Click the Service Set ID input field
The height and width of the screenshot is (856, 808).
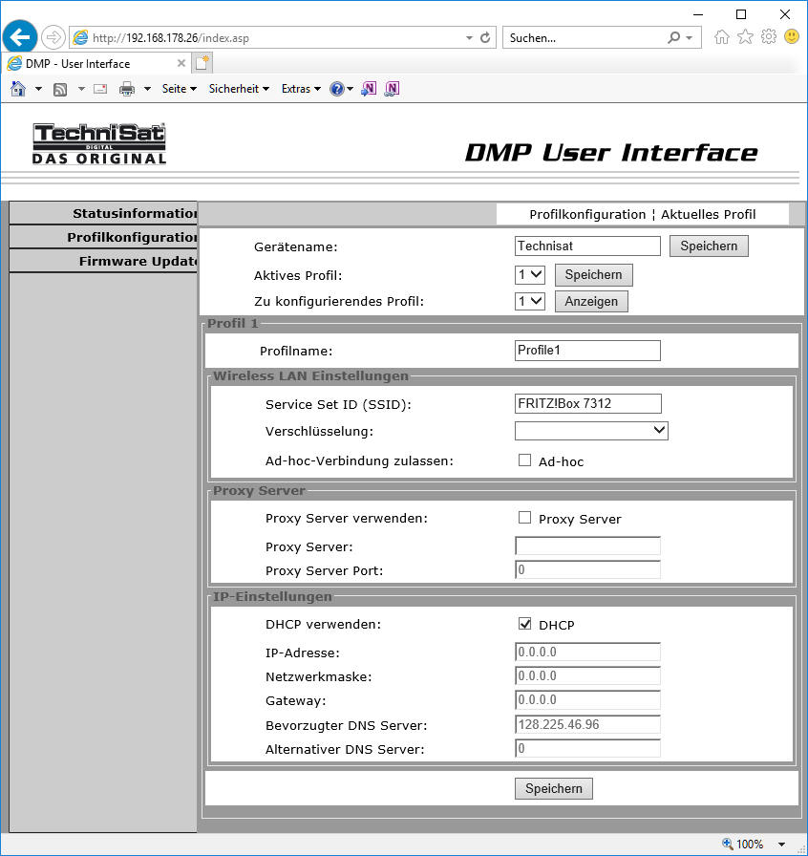(x=587, y=403)
